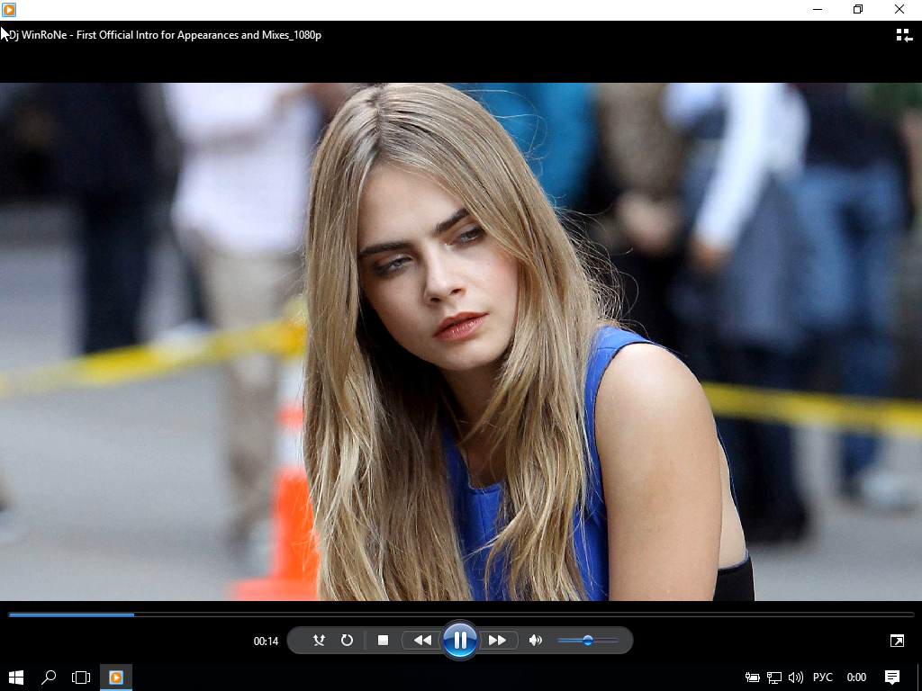Open Task View on taskbar
This screenshot has width=922, height=691.
80,678
